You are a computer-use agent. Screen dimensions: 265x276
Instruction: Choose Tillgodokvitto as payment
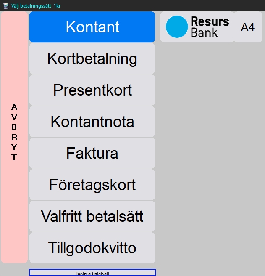tap(92, 248)
